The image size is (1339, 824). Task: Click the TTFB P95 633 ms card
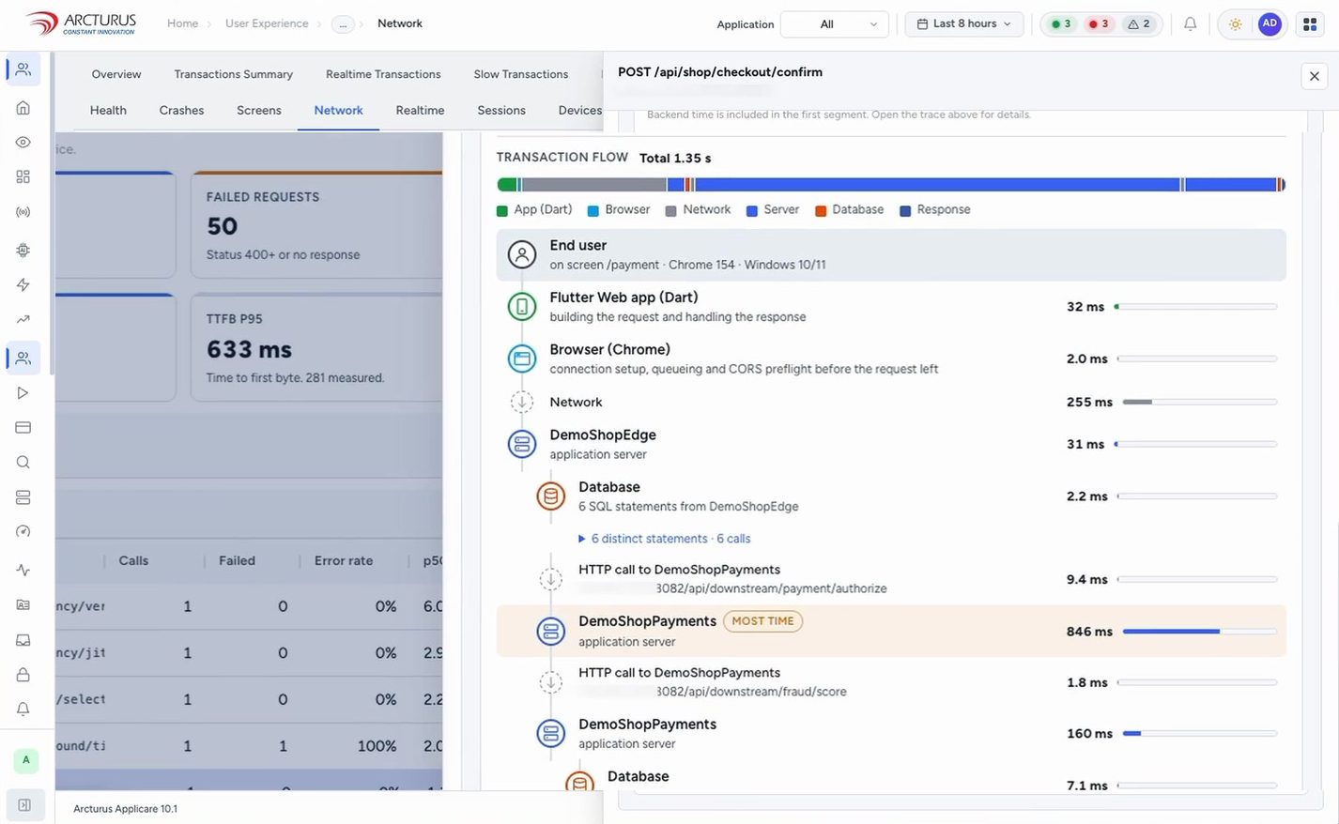[316, 347]
